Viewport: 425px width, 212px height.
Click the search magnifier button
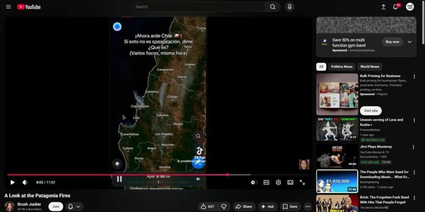(273, 7)
